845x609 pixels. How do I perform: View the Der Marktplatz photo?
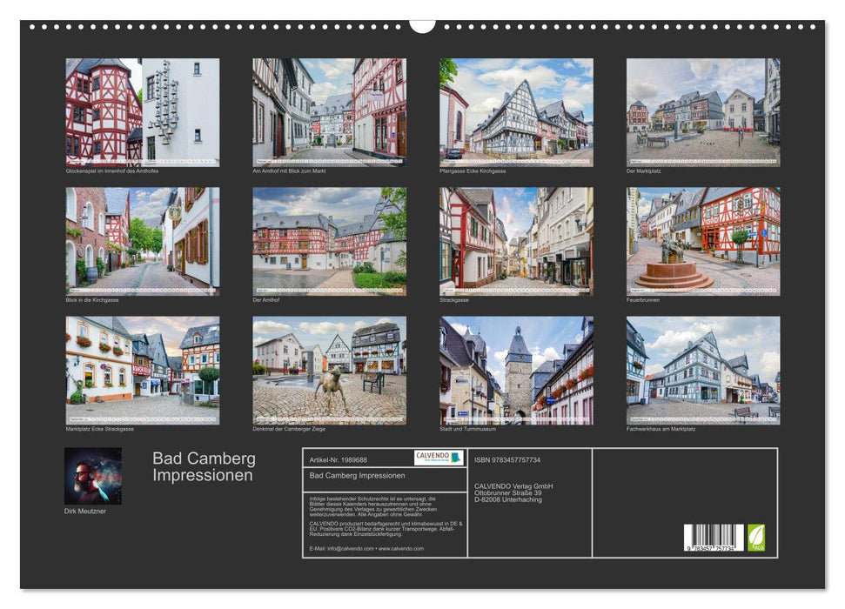click(703, 112)
